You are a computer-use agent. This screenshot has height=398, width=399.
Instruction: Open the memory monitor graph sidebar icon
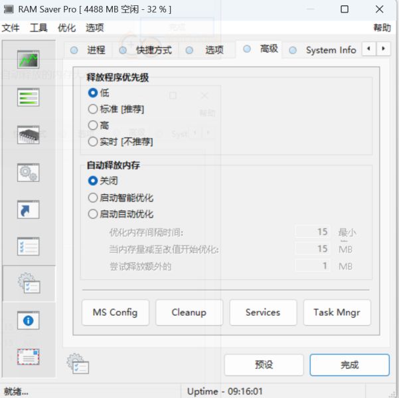click(x=29, y=60)
